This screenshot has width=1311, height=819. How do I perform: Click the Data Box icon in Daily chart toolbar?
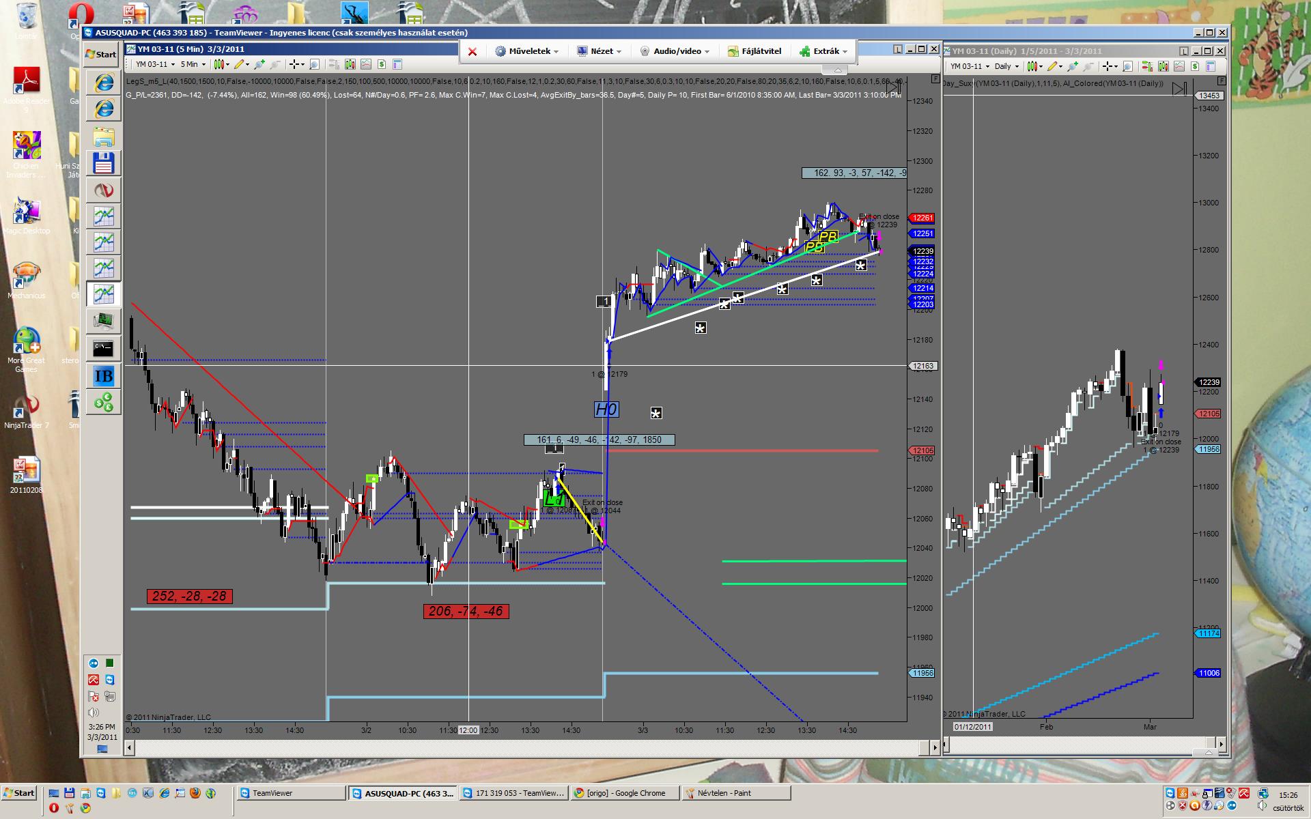point(1211,66)
